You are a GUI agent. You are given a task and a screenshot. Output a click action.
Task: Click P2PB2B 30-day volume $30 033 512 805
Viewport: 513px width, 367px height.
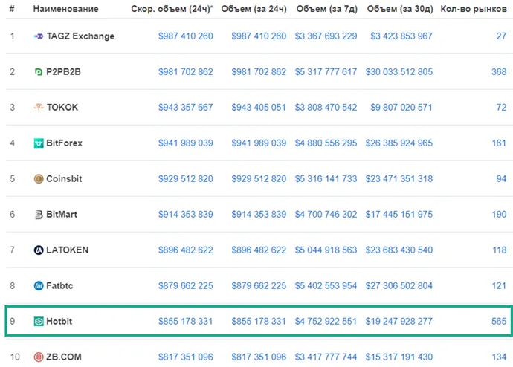point(399,72)
